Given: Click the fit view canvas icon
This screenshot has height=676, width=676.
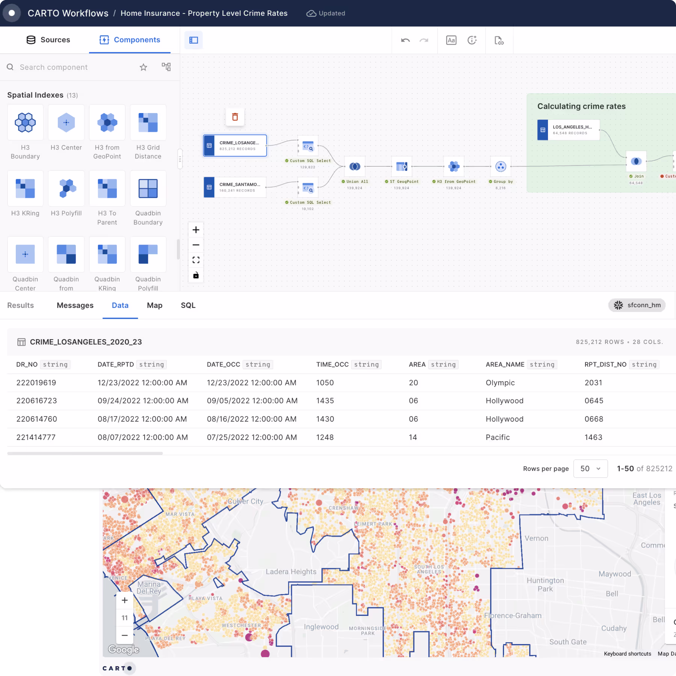Looking at the screenshot, I should click(x=196, y=260).
